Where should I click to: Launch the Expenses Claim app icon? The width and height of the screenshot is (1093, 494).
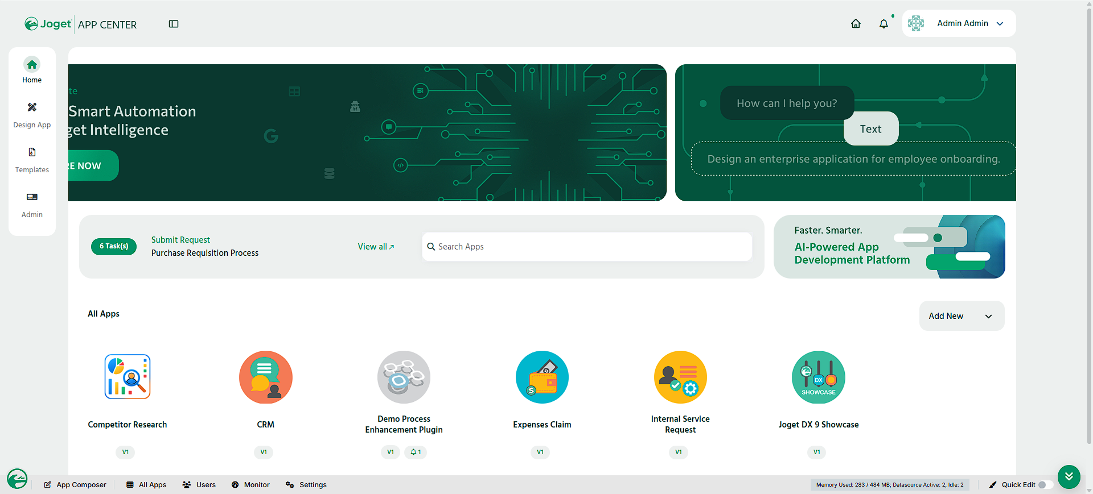click(x=542, y=377)
